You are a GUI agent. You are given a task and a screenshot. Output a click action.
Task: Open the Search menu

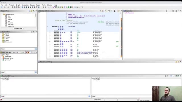click(x=32, y=5)
